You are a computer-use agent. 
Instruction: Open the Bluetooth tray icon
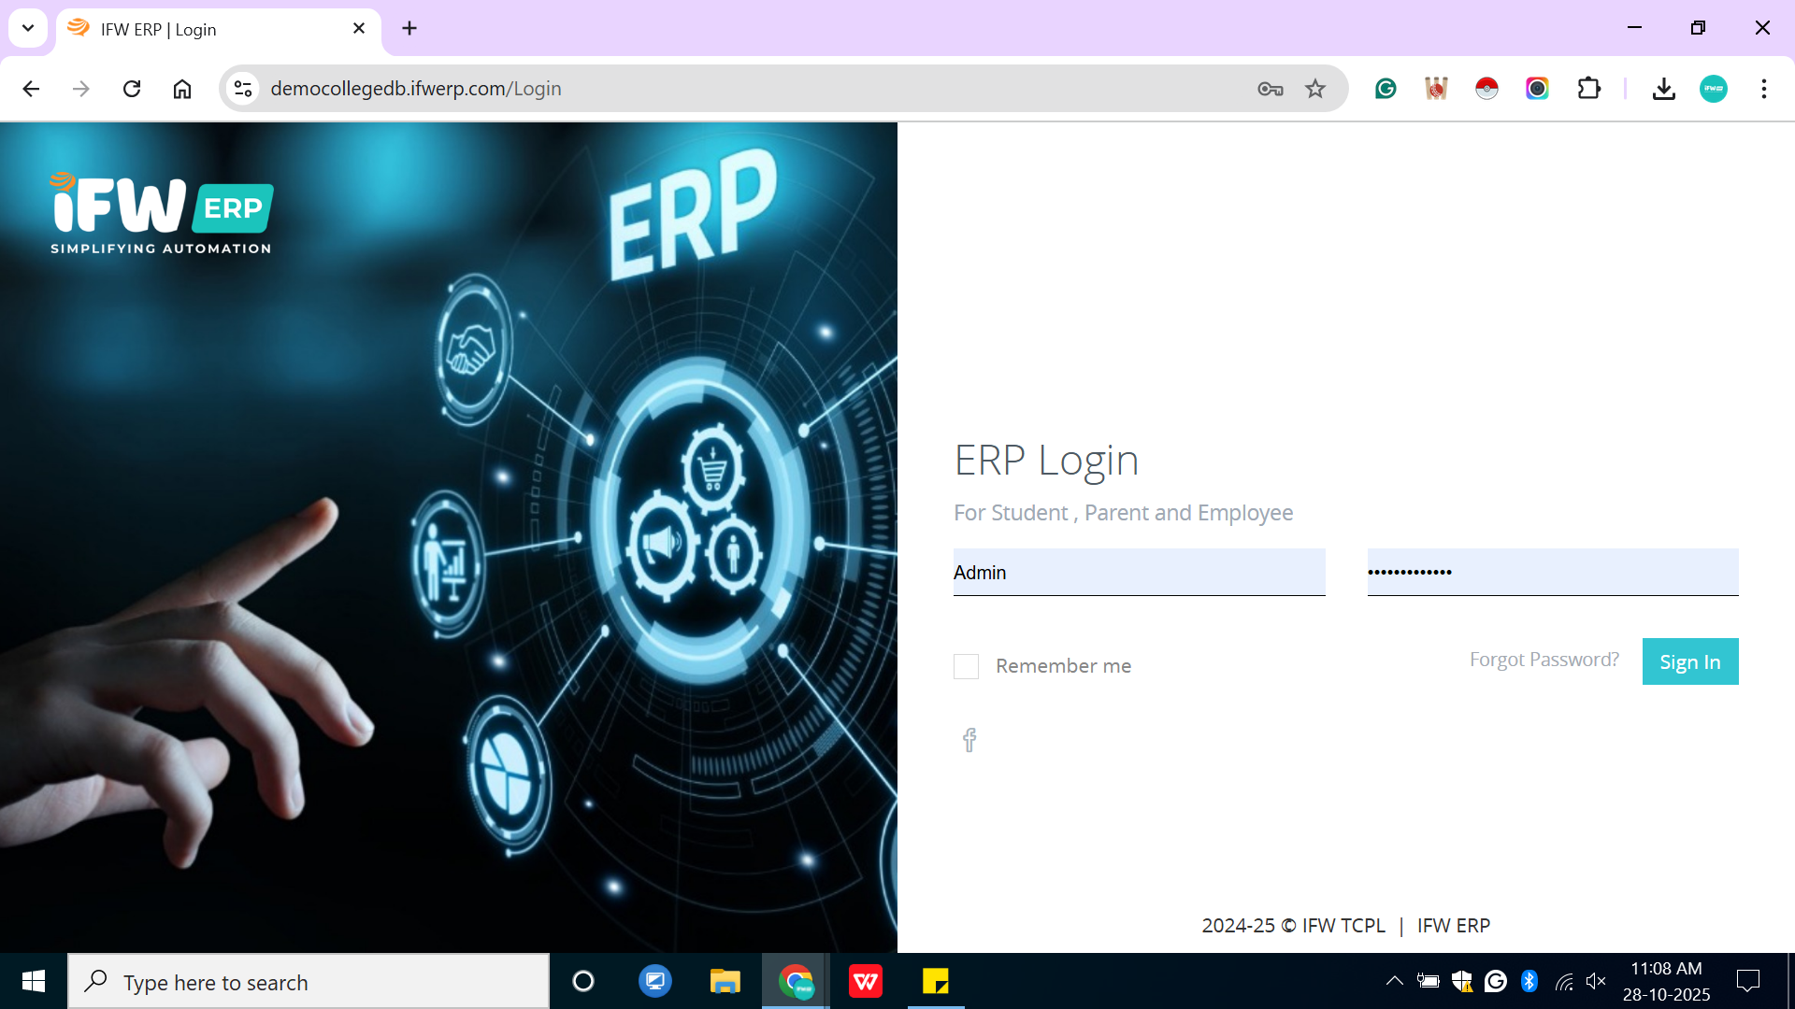pyautogui.click(x=1529, y=981)
